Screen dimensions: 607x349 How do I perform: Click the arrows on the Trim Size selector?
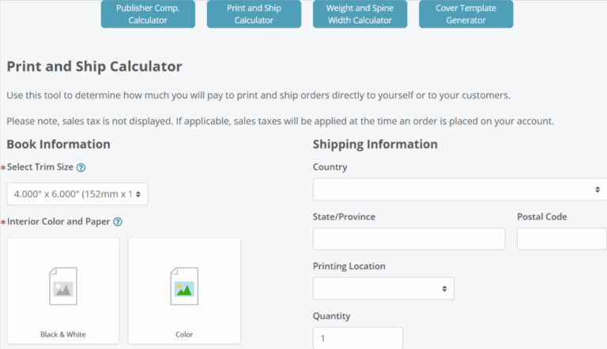(x=139, y=194)
